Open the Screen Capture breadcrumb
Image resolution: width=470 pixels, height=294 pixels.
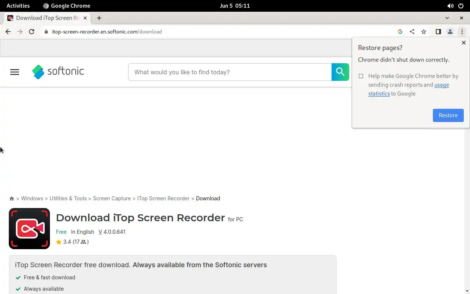(x=112, y=198)
